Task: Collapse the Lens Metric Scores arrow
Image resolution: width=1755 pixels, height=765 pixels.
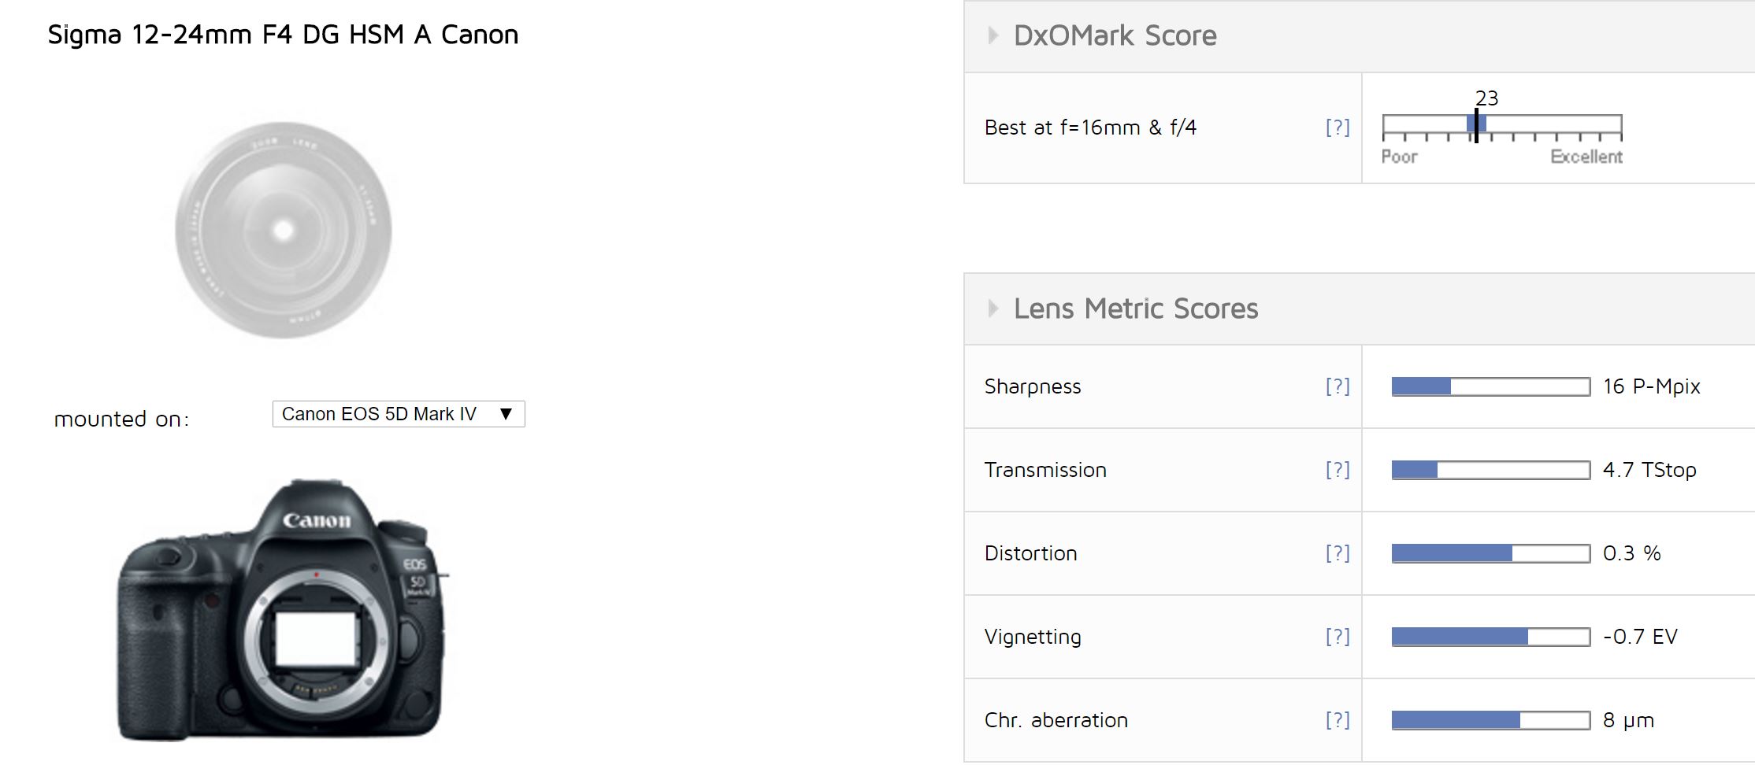Action: tap(993, 309)
